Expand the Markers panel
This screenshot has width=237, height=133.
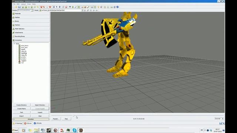click(x=31, y=25)
